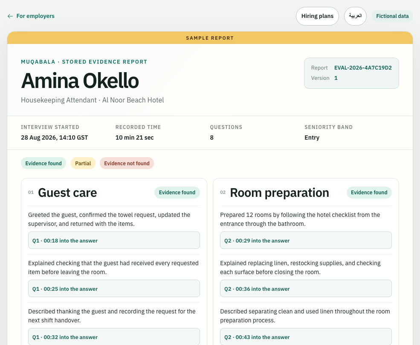Click the Evidence found badge on Room preparation
The width and height of the screenshot is (420, 345).
pos(369,192)
